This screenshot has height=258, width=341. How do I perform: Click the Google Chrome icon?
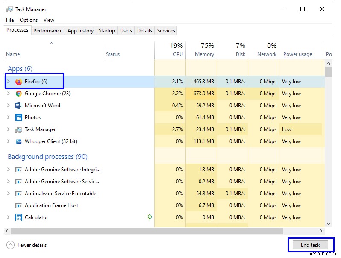pos(19,94)
